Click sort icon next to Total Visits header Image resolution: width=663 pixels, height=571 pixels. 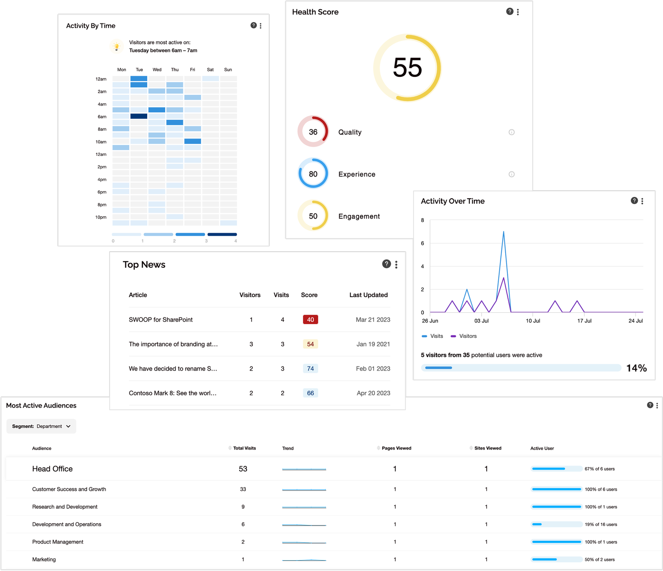point(229,448)
